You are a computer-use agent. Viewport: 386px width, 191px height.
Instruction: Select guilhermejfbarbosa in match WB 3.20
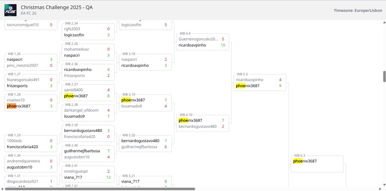[139, 147]
